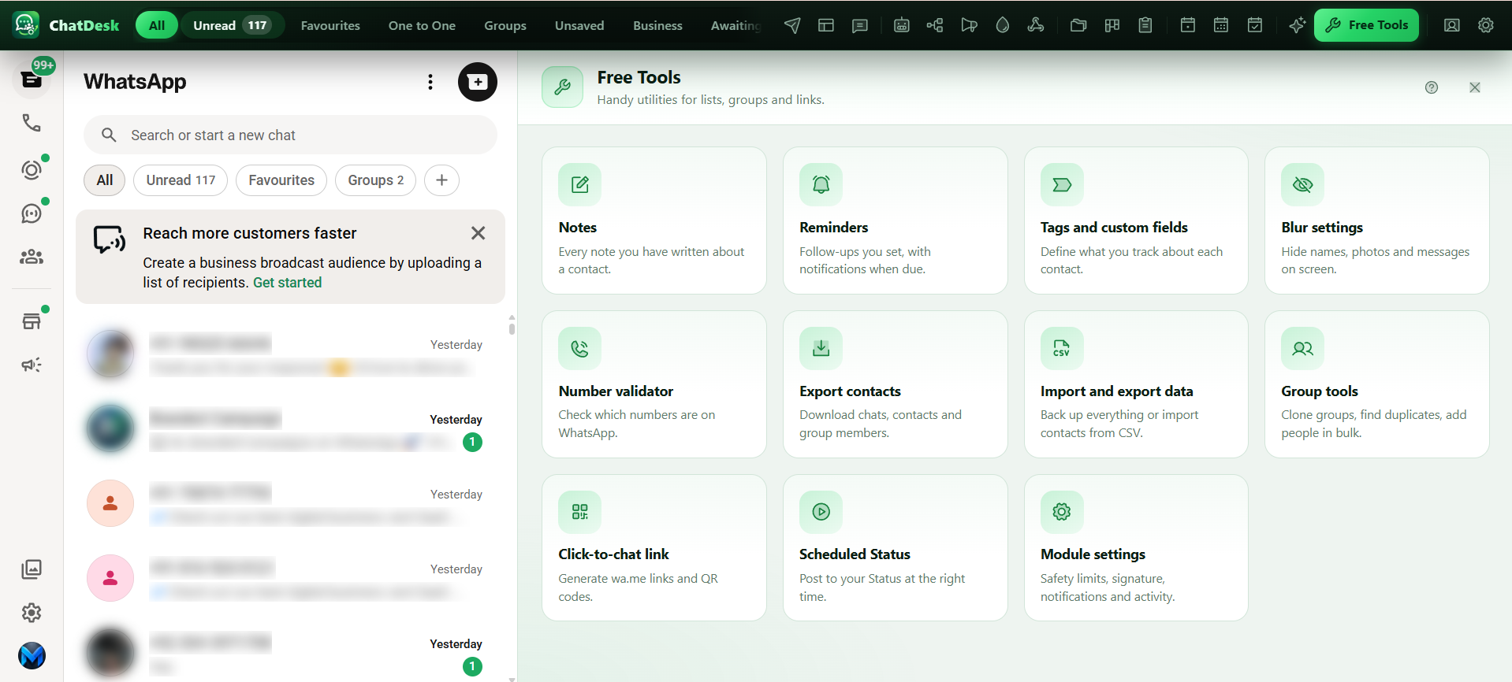Open the kanban board icon
This screenshot has width=1512, height=682.
click(x=1112, y=25)
